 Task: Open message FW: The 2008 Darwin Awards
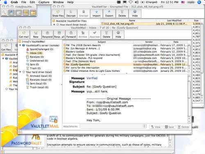125,45
